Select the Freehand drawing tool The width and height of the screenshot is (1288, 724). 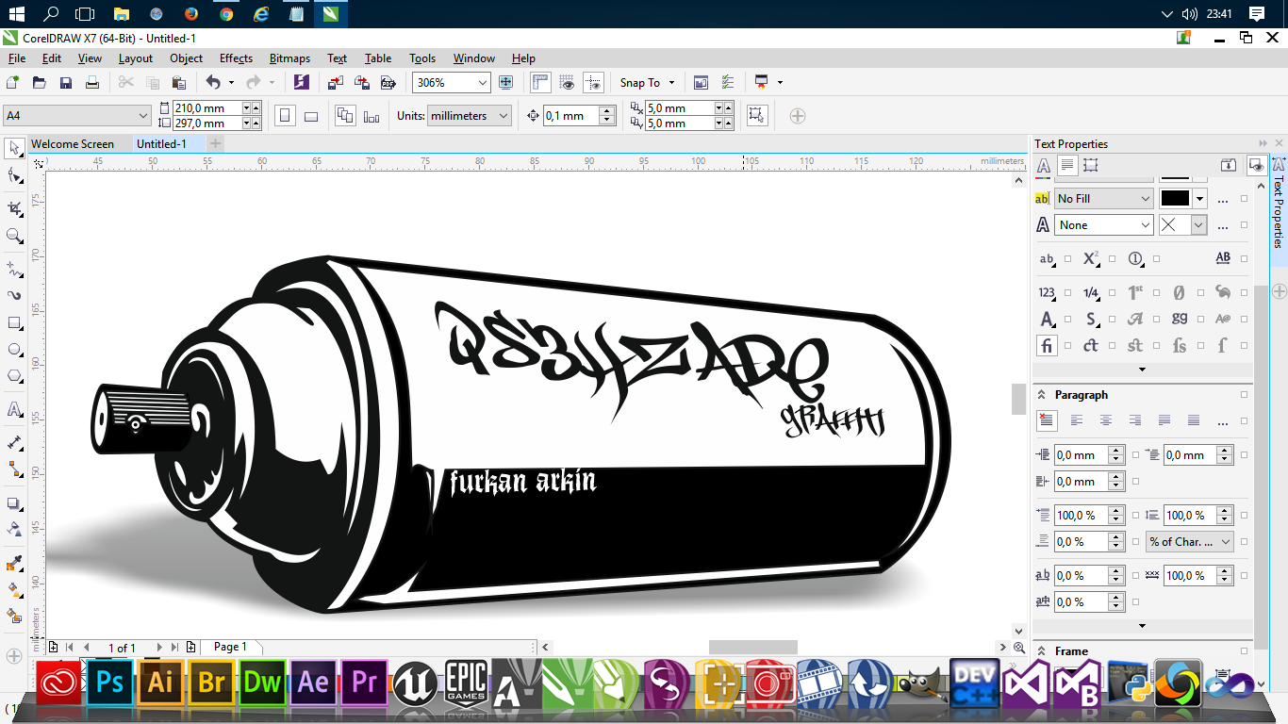tap(14, 269)
